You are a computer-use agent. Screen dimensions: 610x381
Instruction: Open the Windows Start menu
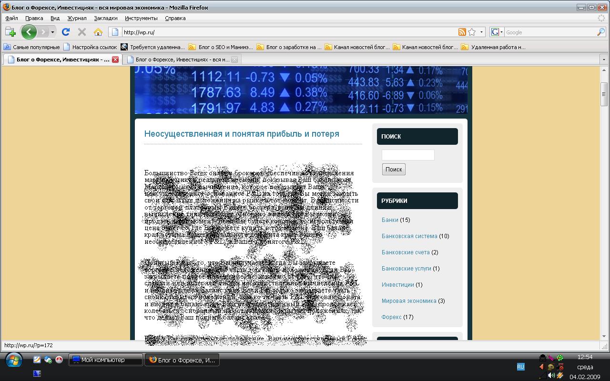coord(13,360)
